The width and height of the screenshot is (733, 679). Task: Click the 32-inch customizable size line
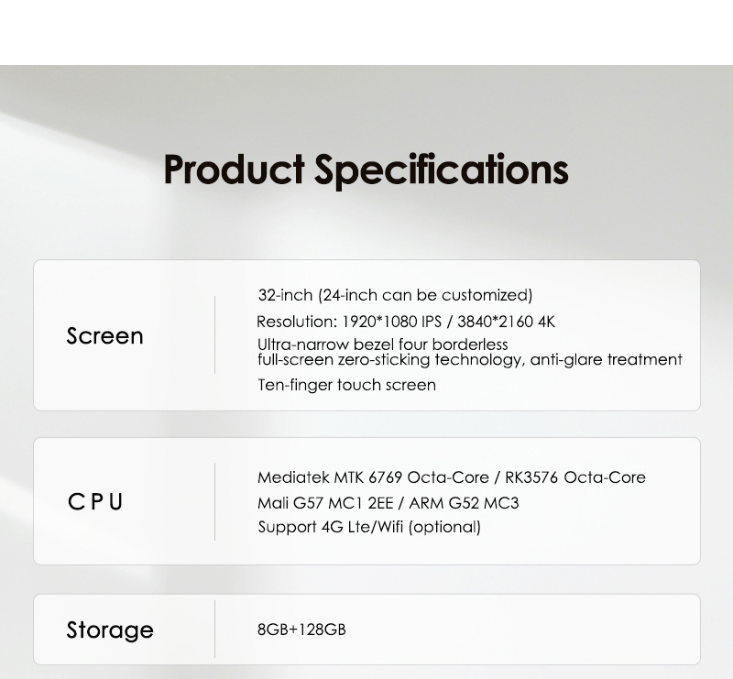[395, 295]
